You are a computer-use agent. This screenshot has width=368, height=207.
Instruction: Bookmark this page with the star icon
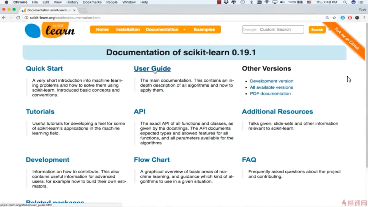(334, 18)
